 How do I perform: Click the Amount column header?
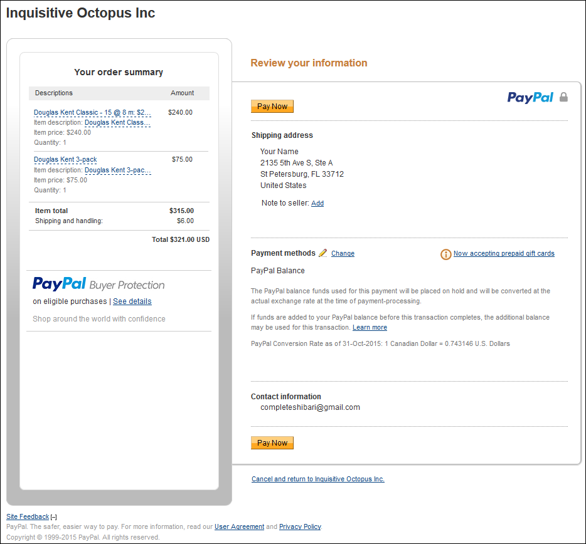[183, 93]
